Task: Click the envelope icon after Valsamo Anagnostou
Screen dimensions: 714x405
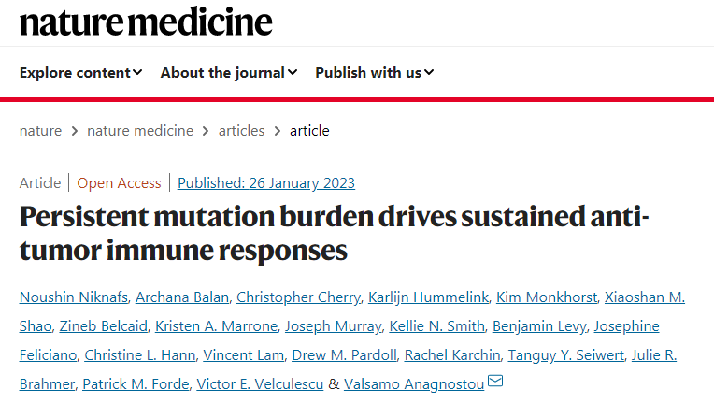Action: pyautogui.click(x=495, y=382)
